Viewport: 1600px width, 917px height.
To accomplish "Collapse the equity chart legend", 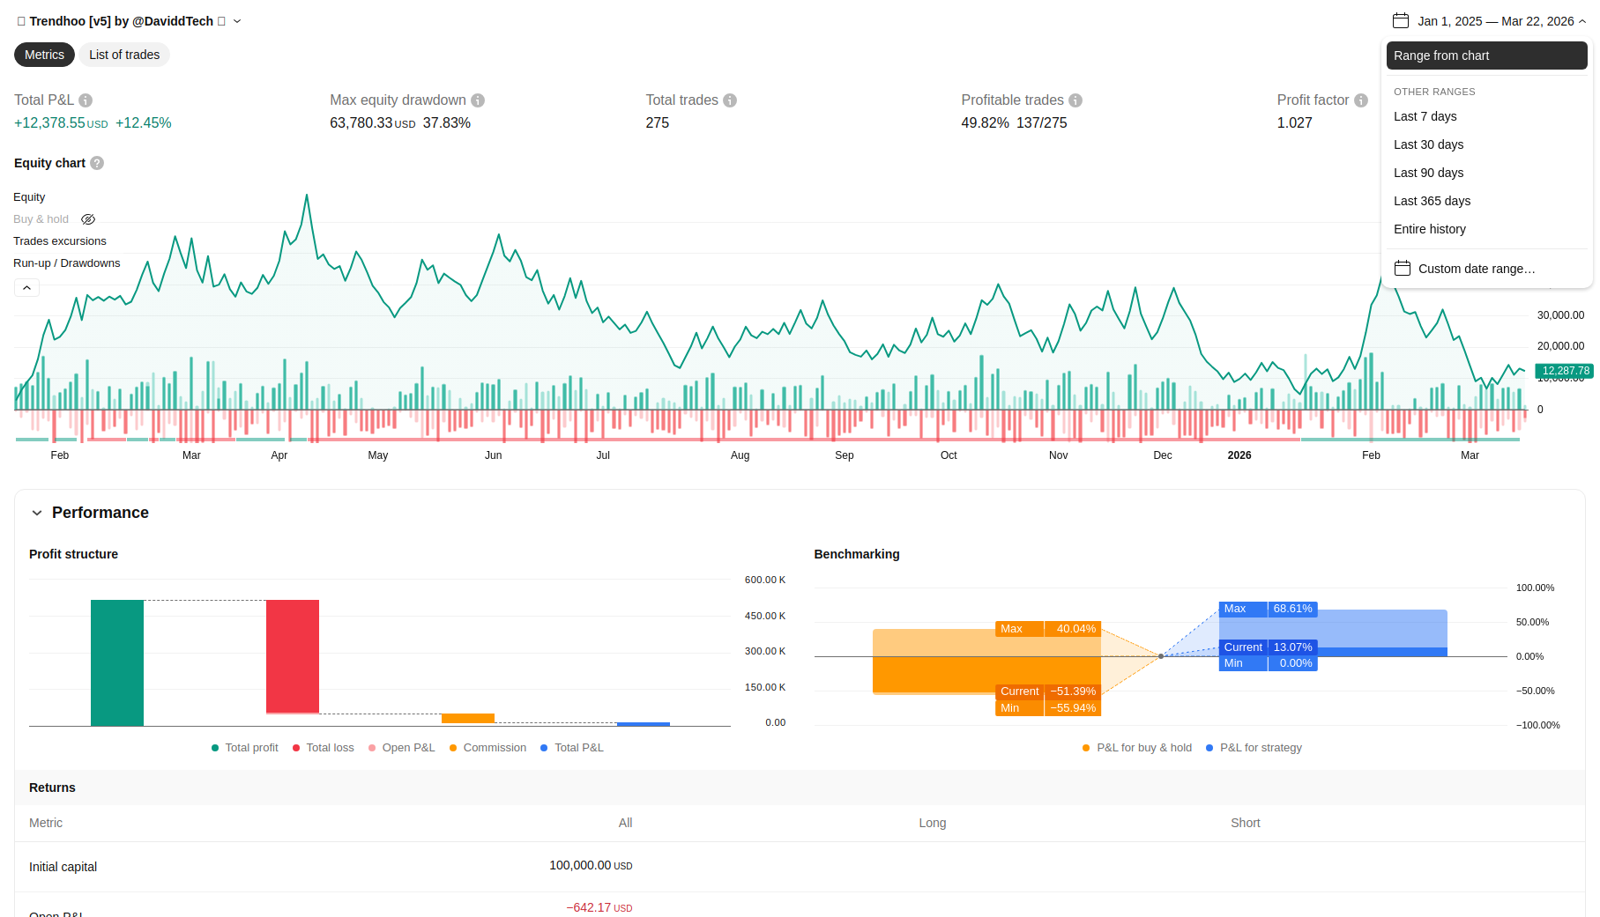I will click(x=26, y=288).
